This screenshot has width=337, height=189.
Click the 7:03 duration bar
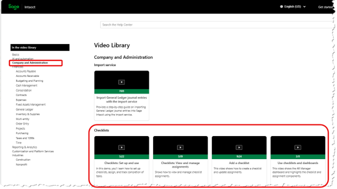pos(122,91)
